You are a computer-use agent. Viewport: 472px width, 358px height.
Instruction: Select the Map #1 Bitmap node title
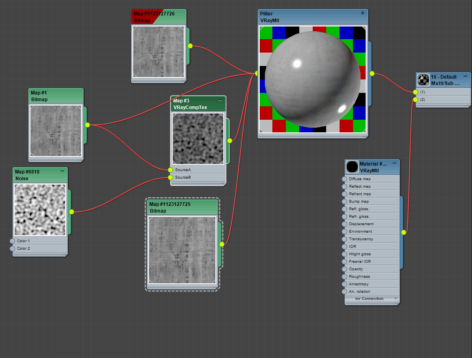56,96
